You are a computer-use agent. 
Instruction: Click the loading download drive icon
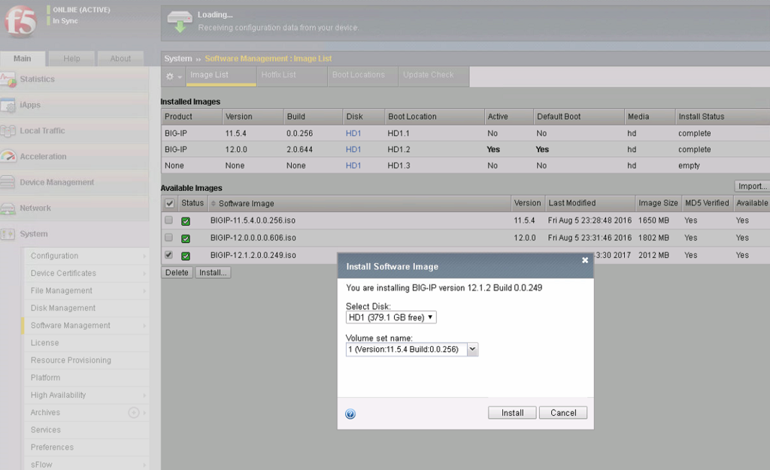[180, 22]
